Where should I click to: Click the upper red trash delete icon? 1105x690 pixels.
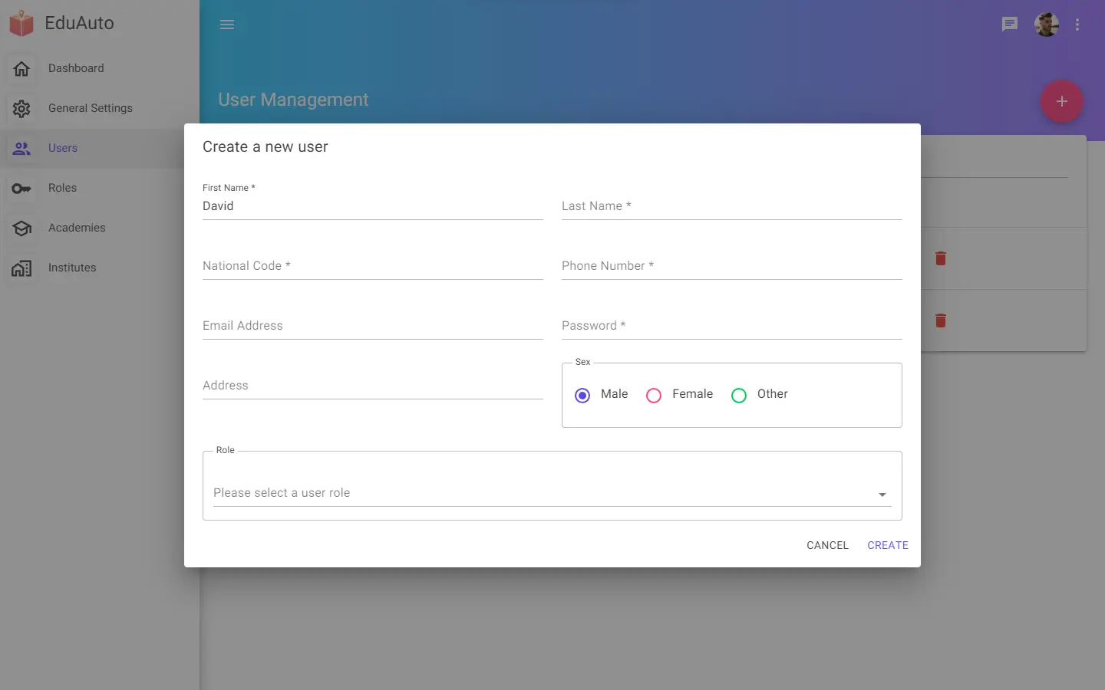tap(941, 258)
